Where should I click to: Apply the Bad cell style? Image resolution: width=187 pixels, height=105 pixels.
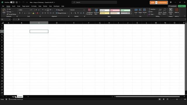click(x=115, y=10)
